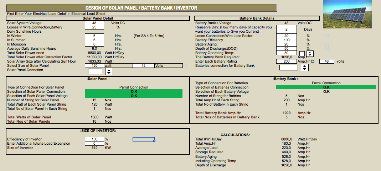Viewport: 381px width, 171px height.
Task: Click the Average Load value 220,0
Action: [x=287, y=148]
